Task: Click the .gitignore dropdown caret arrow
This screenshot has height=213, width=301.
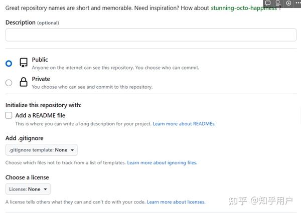Action: [72, 150]
